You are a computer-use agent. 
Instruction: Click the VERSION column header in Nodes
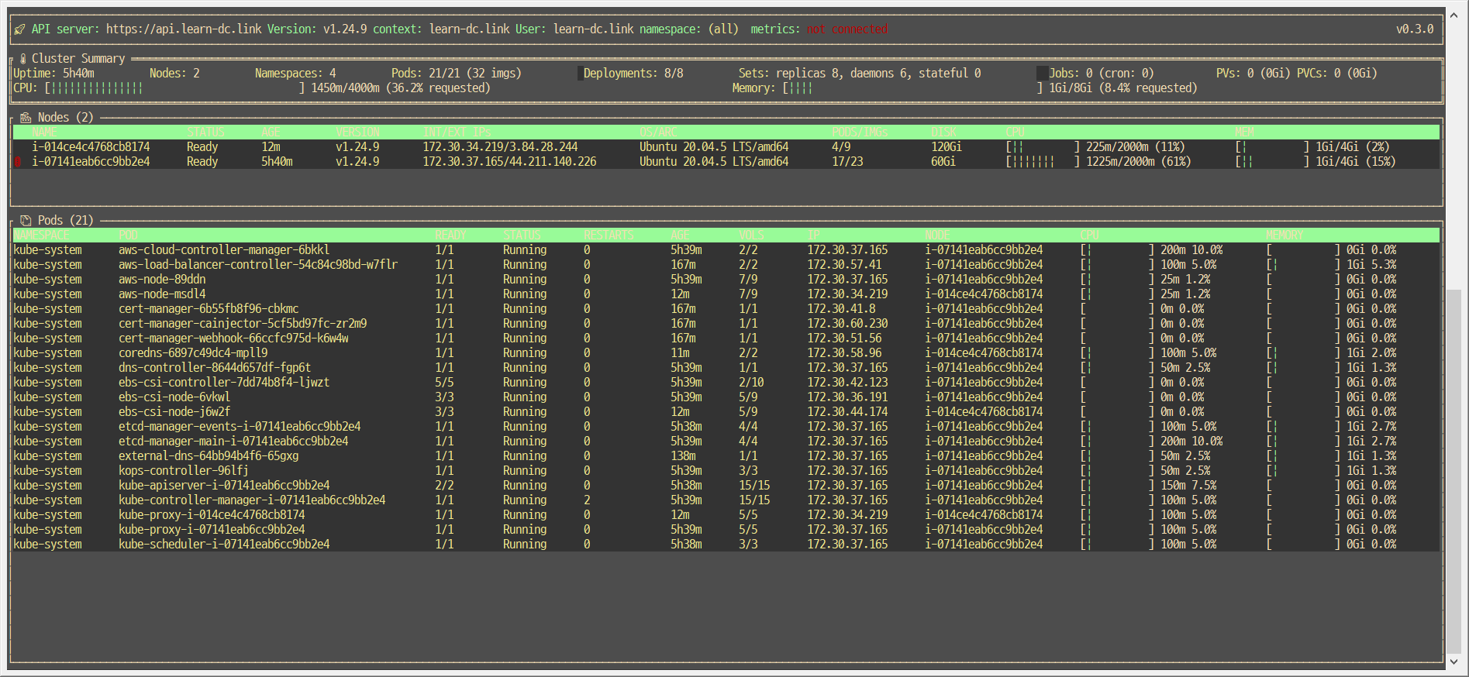coord(357,132)
